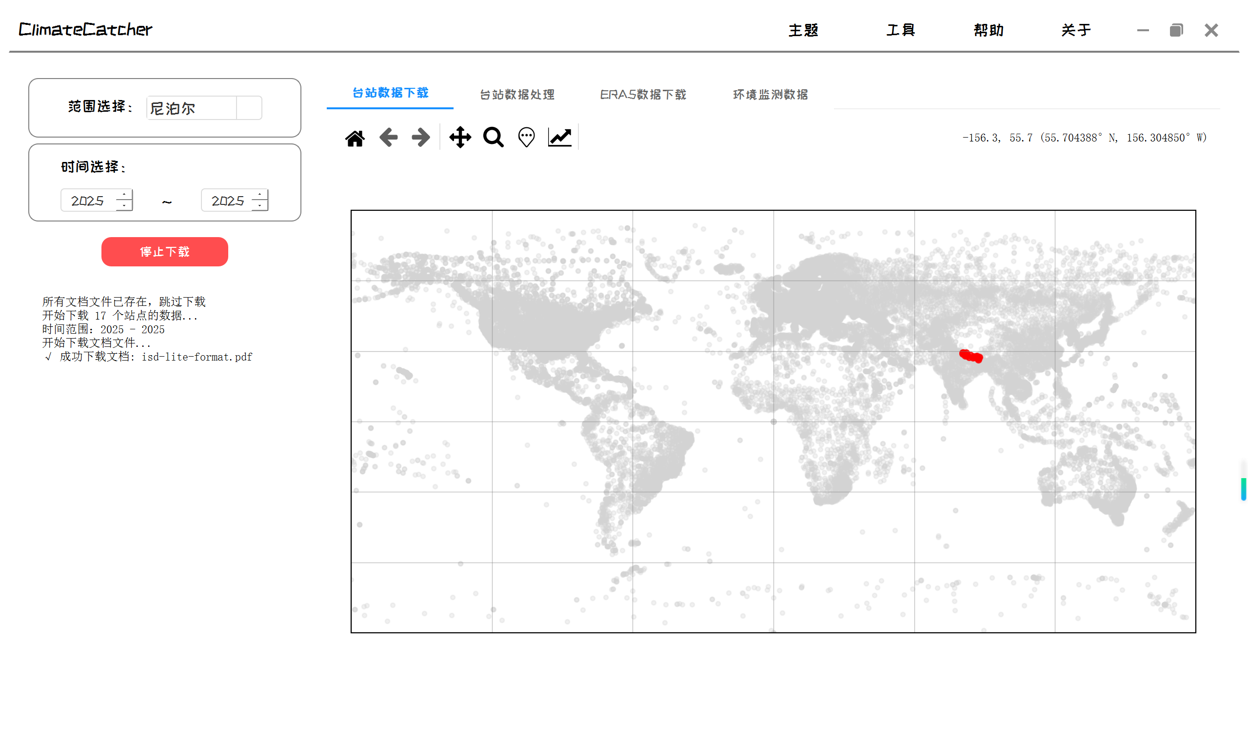
Task: Go back to previous map view
Action: point(388,137)
